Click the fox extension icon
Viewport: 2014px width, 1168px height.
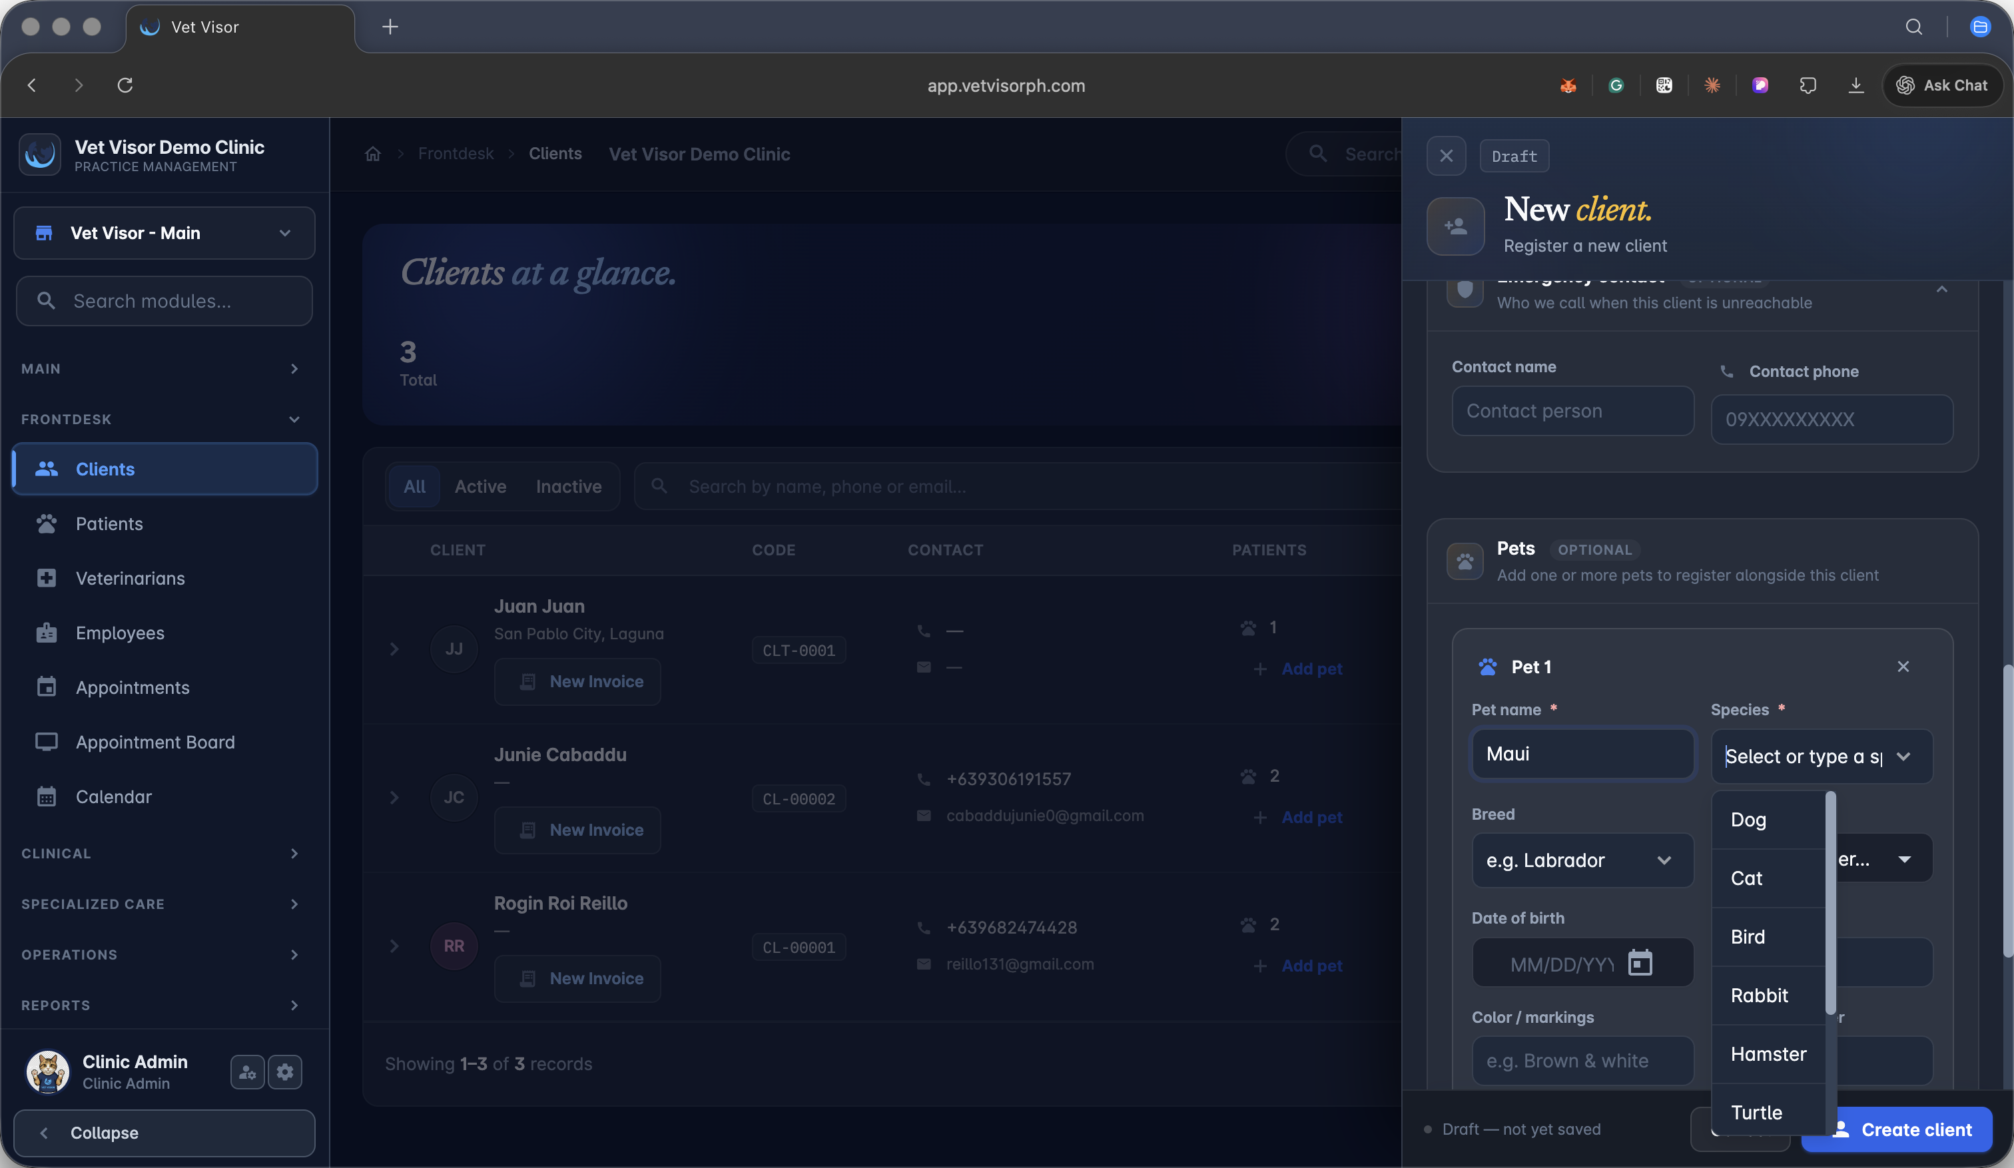click(x=1568, y=85)
